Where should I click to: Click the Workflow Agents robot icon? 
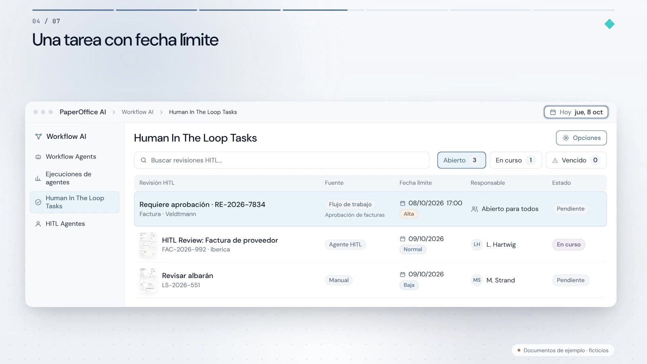click(38, 157)
